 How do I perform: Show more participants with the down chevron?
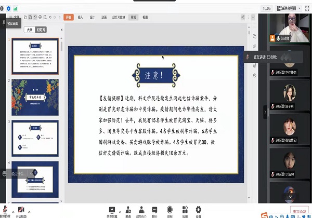(x=290, y=197)
